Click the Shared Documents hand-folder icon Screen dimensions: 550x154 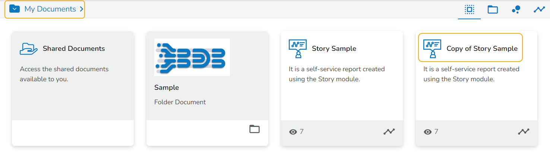(29, 49)
